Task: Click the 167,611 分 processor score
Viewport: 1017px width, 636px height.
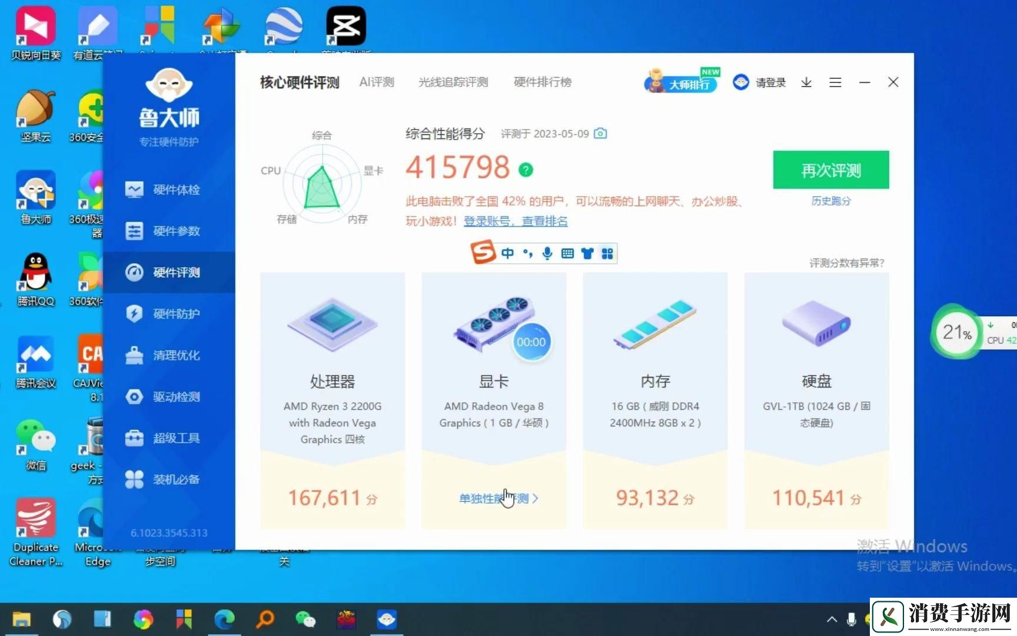Action: [x=333, y=498]
